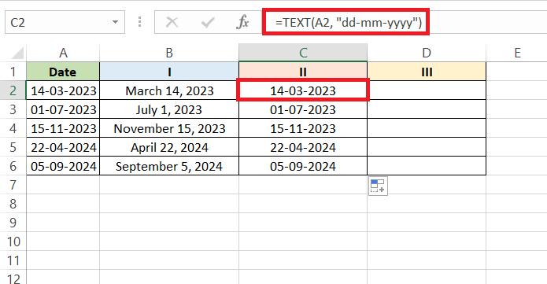The width and height of the screenshot is (547, 284).
Task: Click the Select All corner triangle
Action: coord(17,53)
